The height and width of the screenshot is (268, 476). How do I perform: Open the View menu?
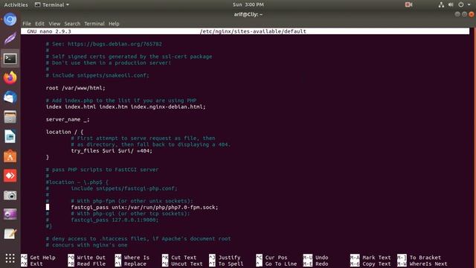point(54,24)
